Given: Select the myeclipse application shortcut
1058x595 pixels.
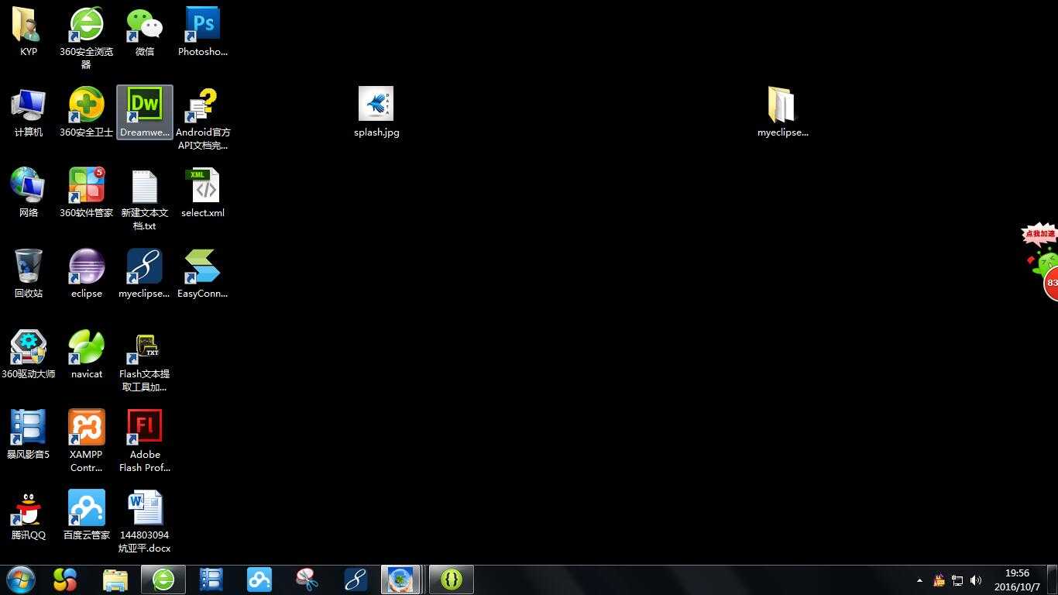Looking at the screenshot, I should click(x=145, y=273).
